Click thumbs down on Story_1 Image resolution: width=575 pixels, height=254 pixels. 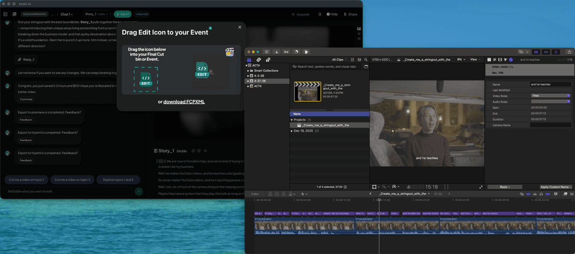coord(199,151)
